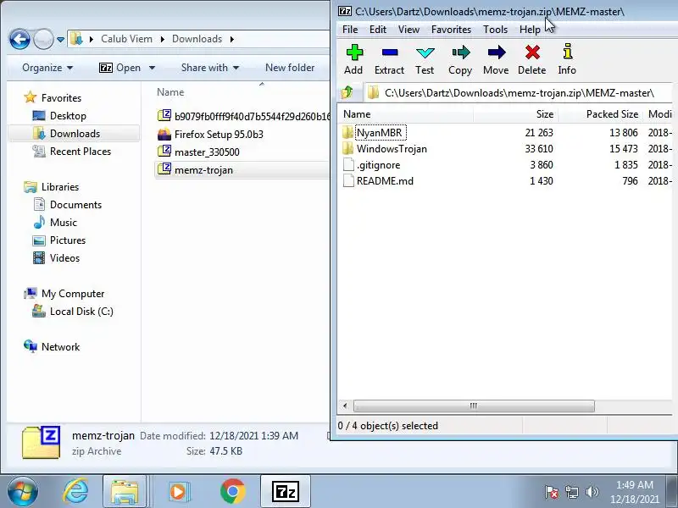Click the Explorer Forward arrow button

pyautogui.click(x=43, y=39)
